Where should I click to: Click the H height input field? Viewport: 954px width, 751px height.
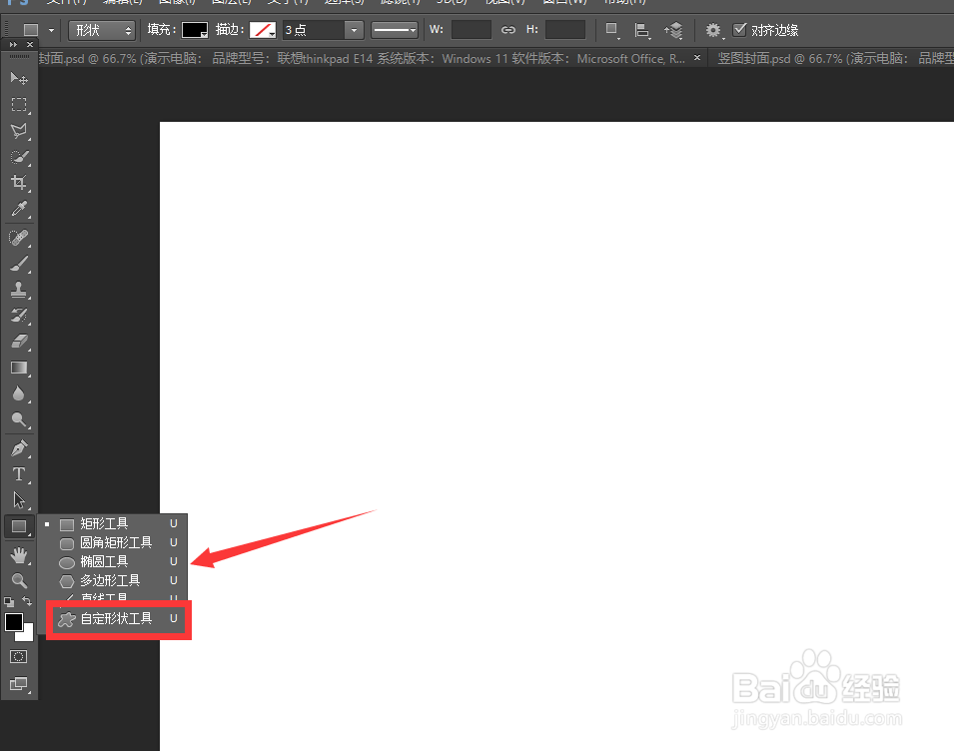coord(565,29)
